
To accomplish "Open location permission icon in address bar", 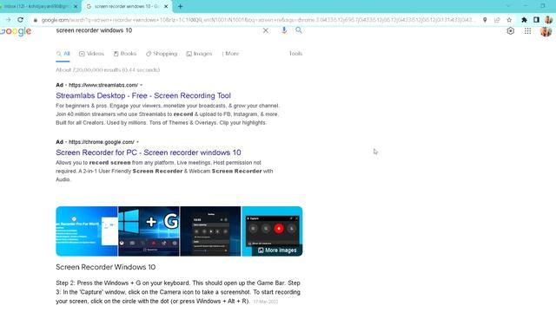I will pos(485,20).
